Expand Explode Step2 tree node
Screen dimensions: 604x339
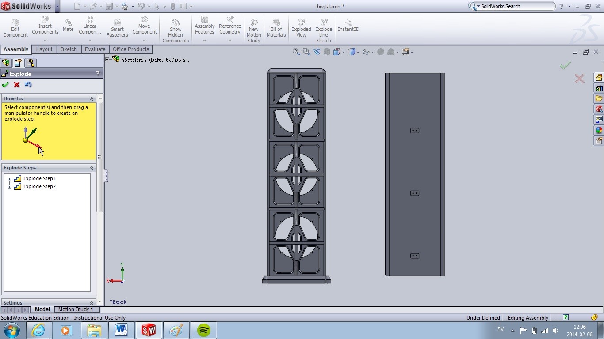tap(9, 187)
